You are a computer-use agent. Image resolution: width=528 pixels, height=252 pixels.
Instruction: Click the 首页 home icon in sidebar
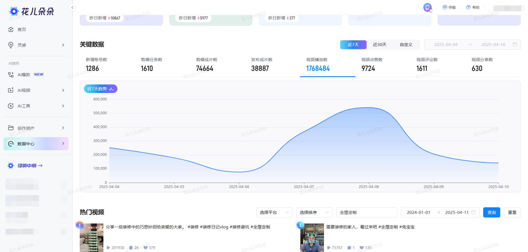click(x=11, y=29)
